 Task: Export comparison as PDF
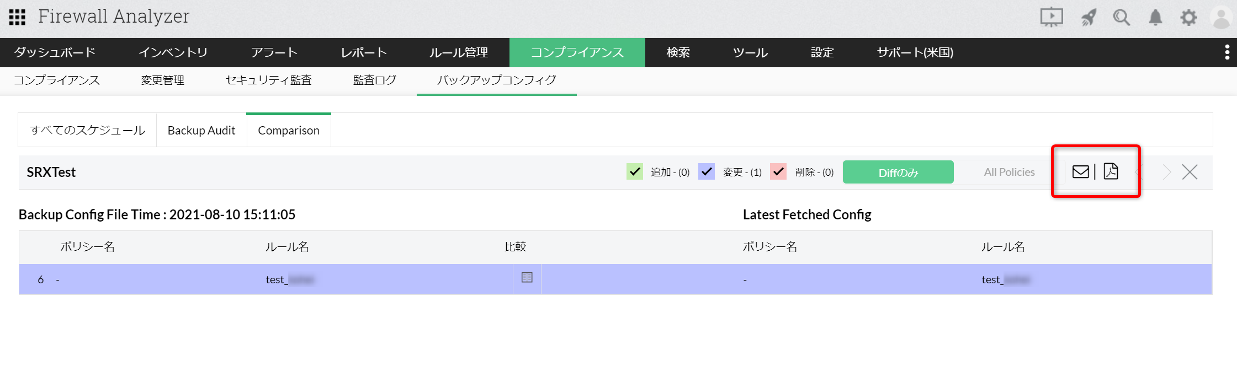coord(1111,171)
